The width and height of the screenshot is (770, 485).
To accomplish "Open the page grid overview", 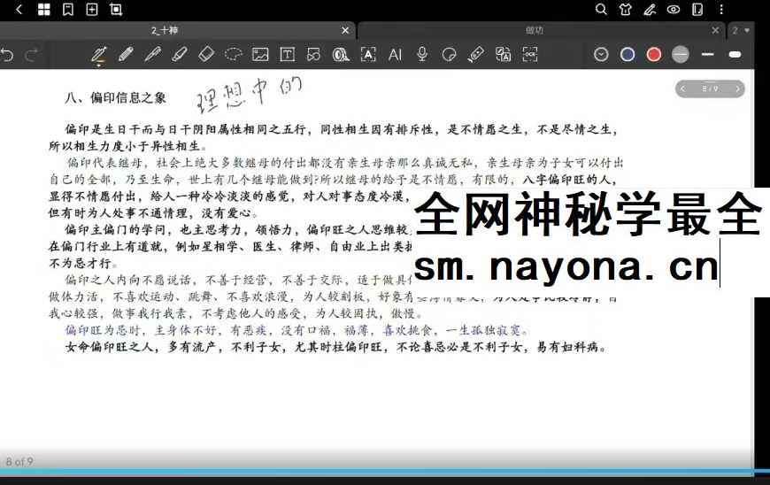I will (x=43, y=10).
